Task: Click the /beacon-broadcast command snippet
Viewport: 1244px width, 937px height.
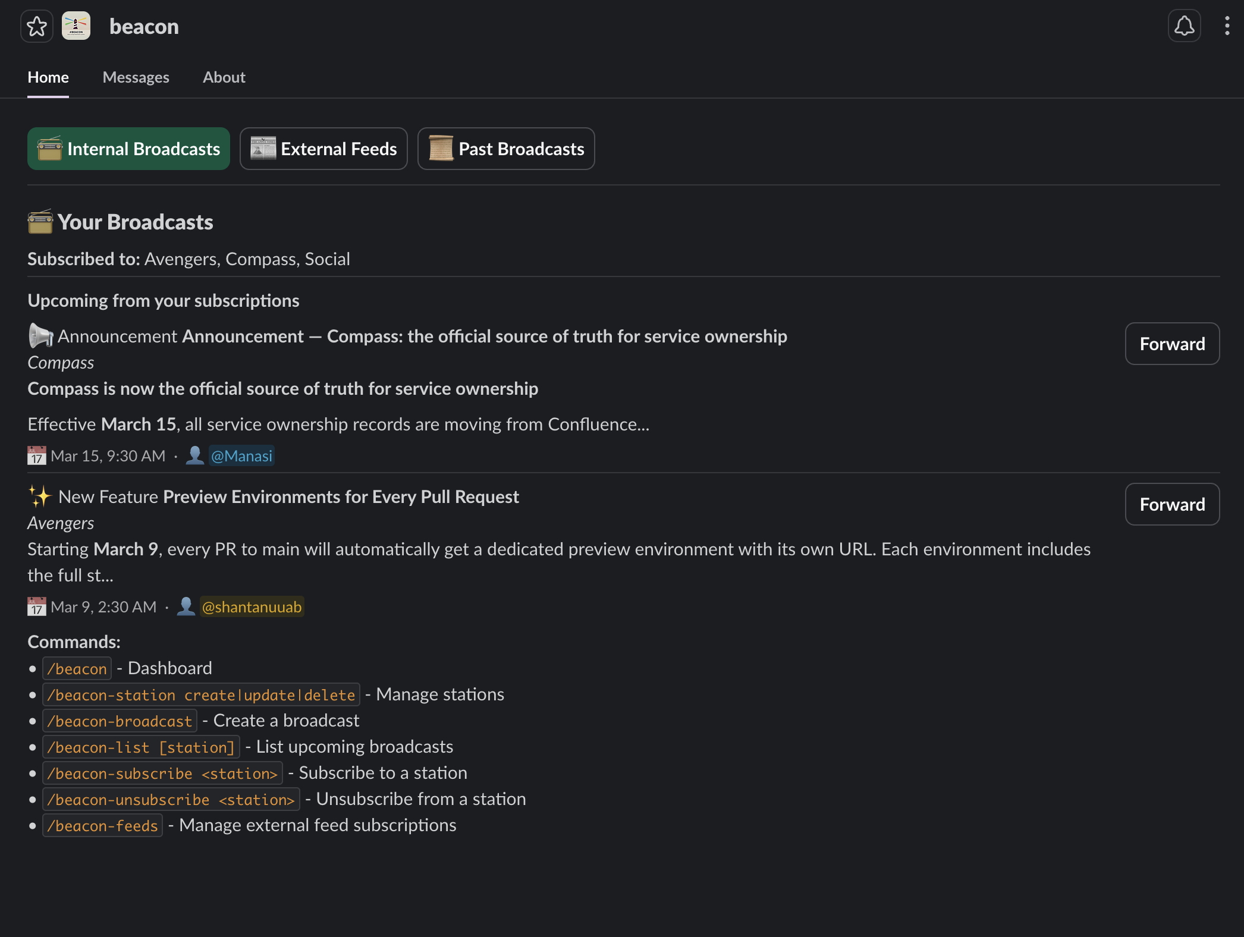Action: coord(120,721)
